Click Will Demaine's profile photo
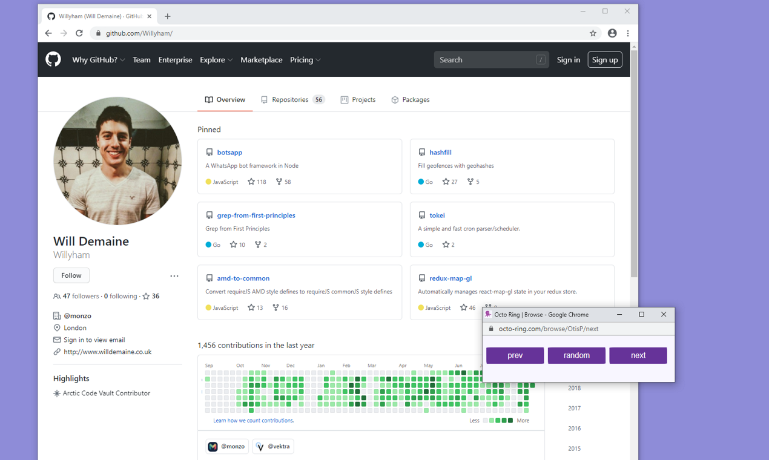This screenshot has height=460, width=769. click(x=117, y=161)
